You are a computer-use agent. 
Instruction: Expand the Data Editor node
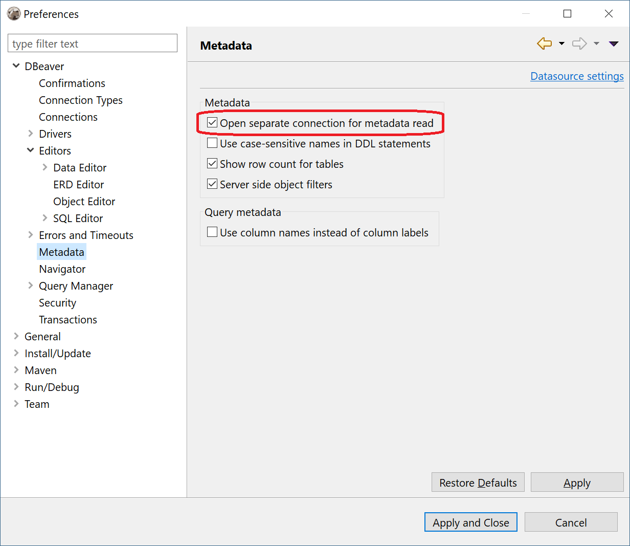45,167
